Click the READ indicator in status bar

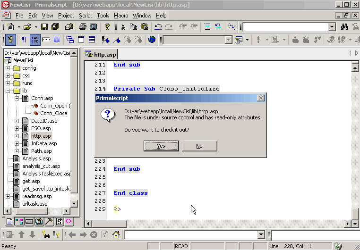(x=181, y=246)
